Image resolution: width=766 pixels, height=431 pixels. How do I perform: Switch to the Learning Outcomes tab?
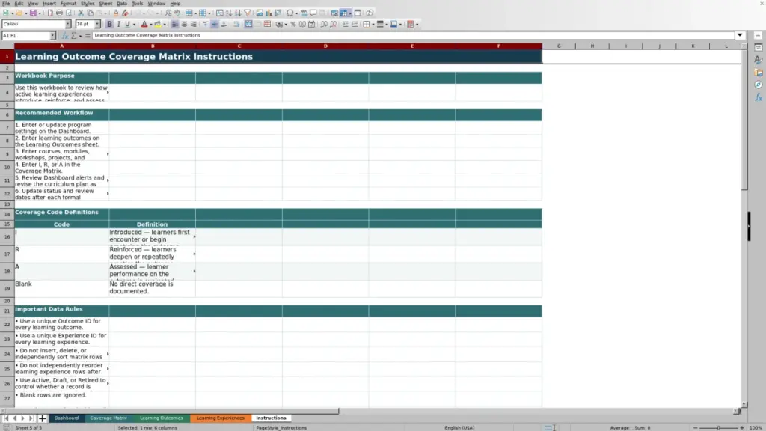point(162,418)
